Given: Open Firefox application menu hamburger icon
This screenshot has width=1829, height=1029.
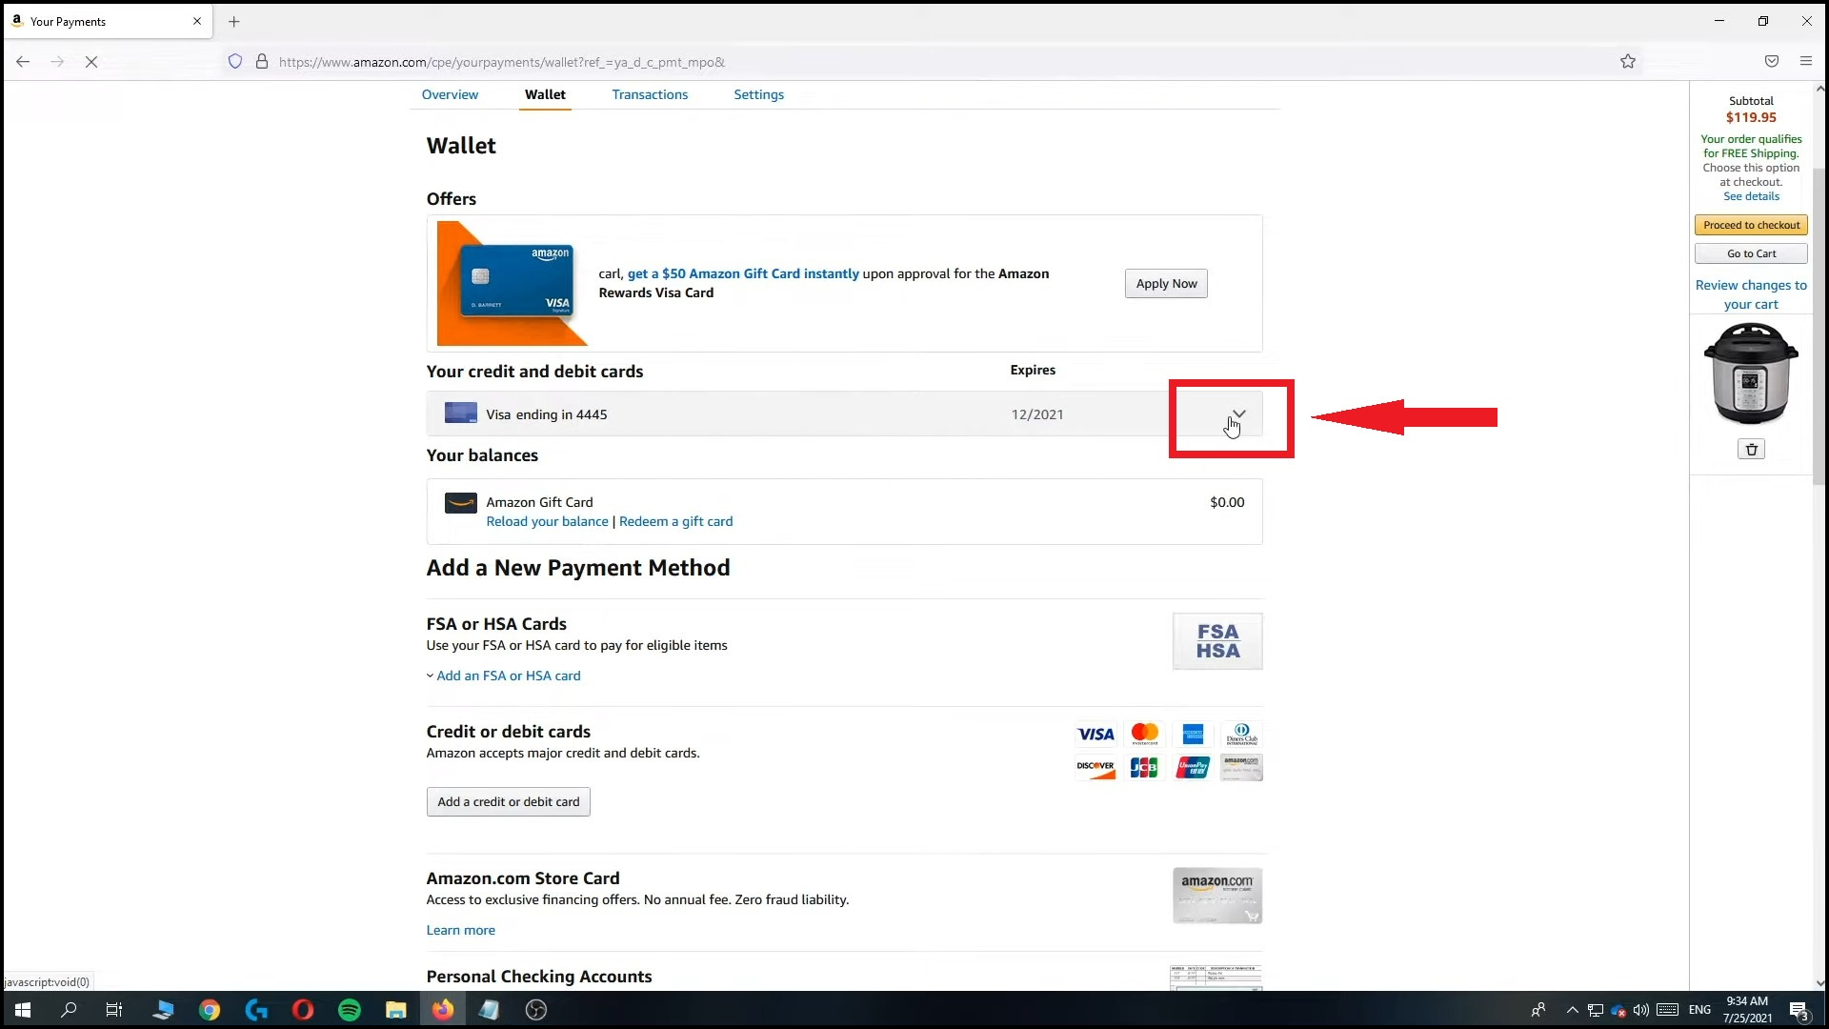Looking at the screenshot, I should click(1805, 62).
